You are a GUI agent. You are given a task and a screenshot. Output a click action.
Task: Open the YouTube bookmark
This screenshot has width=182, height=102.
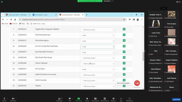tap(13, 24)
